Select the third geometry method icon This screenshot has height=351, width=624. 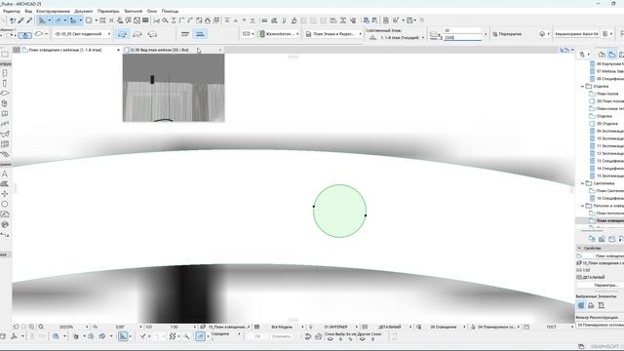[152, 34]
